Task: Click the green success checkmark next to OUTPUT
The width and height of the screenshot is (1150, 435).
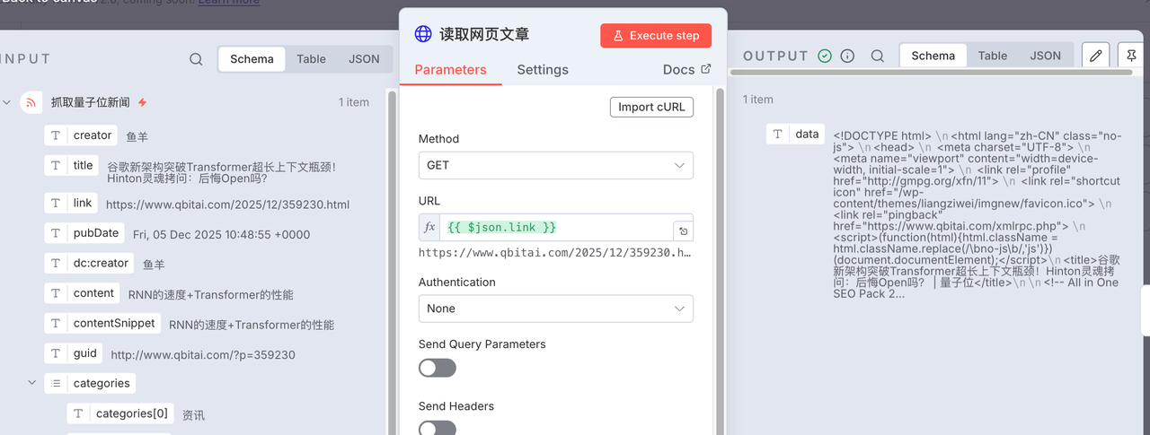Action: point(825,56)
